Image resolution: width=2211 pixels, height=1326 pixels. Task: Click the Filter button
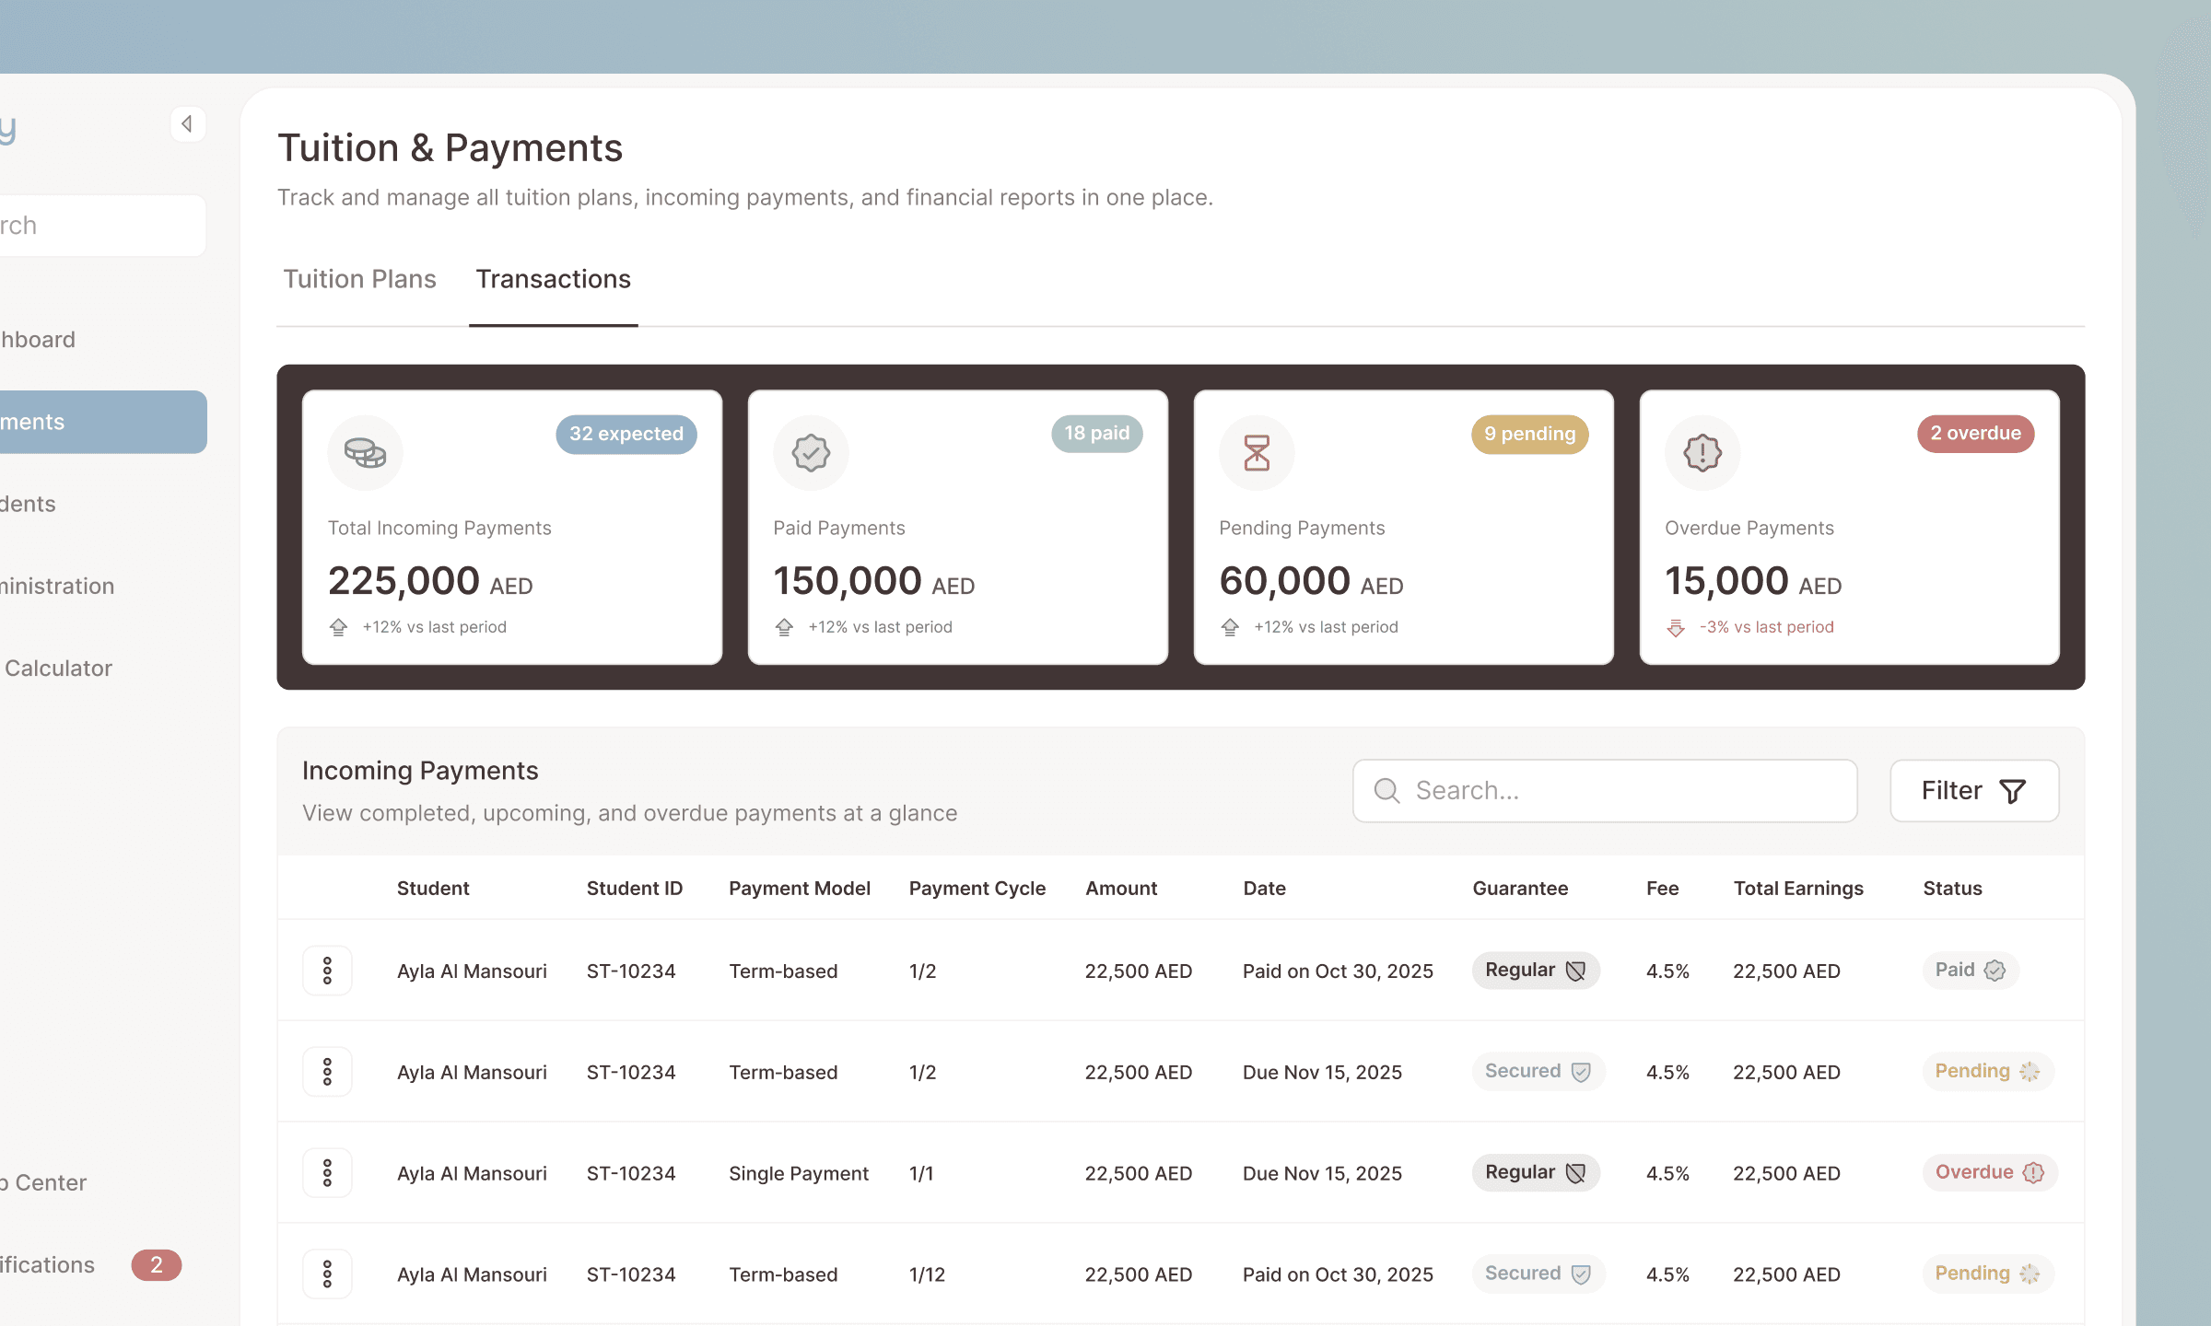[x=1973, y=791]
